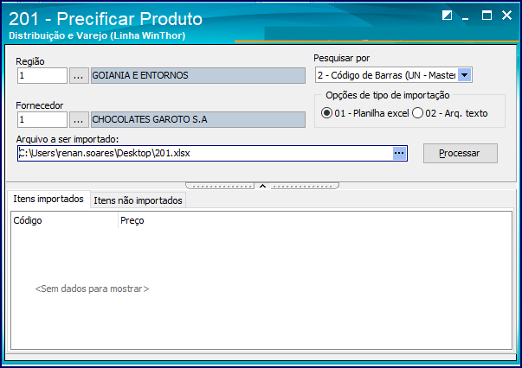
Task: Click the Processar button
Action: 460,153
